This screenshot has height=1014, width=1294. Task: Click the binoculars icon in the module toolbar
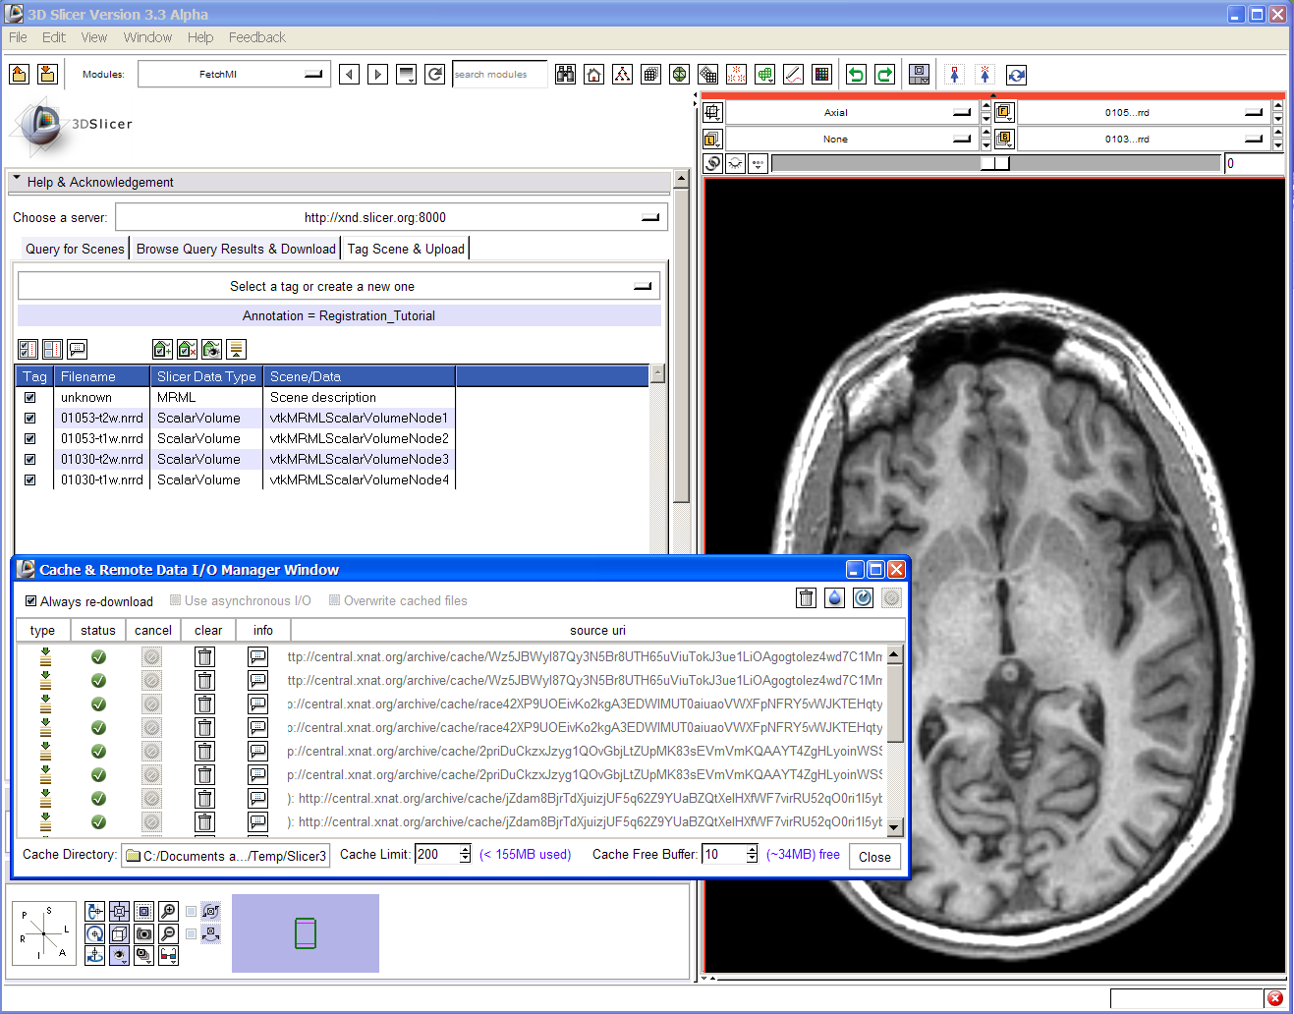point(565,75)
